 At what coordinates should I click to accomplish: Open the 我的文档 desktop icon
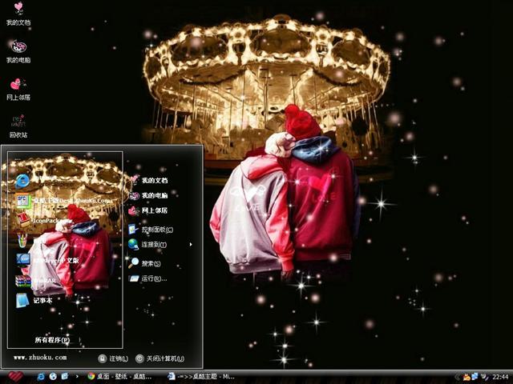(18, 14)
